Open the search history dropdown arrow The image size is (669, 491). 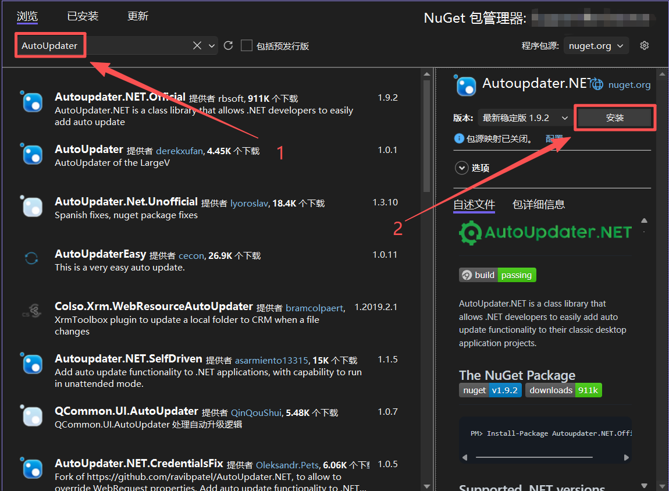[x=212, y=45]
